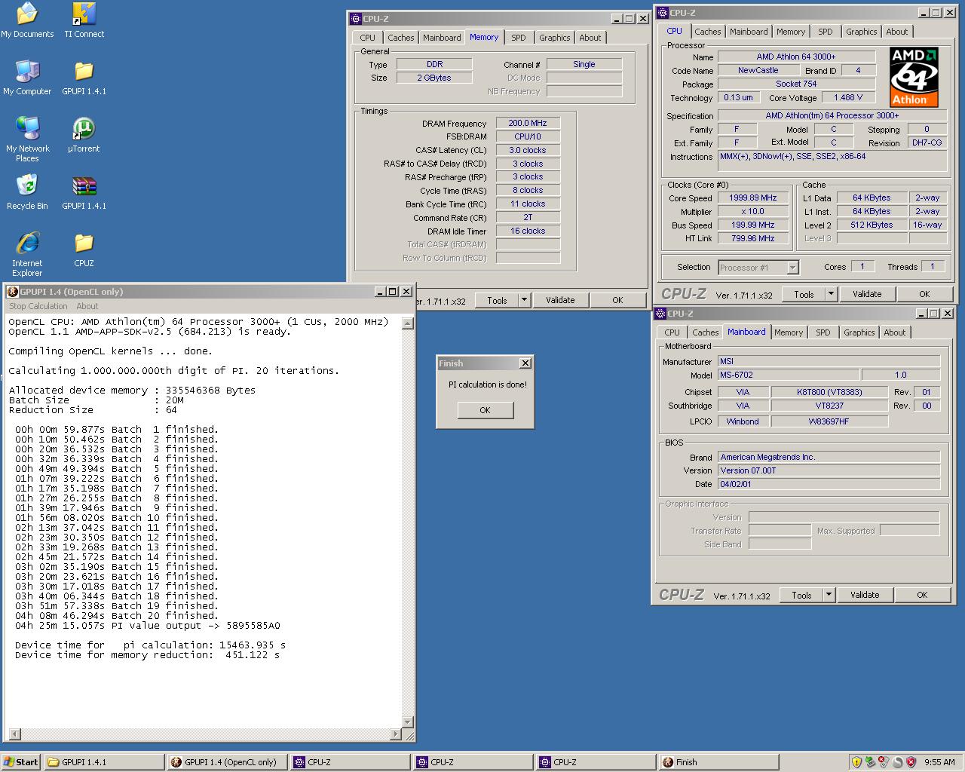Click Core Speed value 1999.89 MHz

coord(752,198)
